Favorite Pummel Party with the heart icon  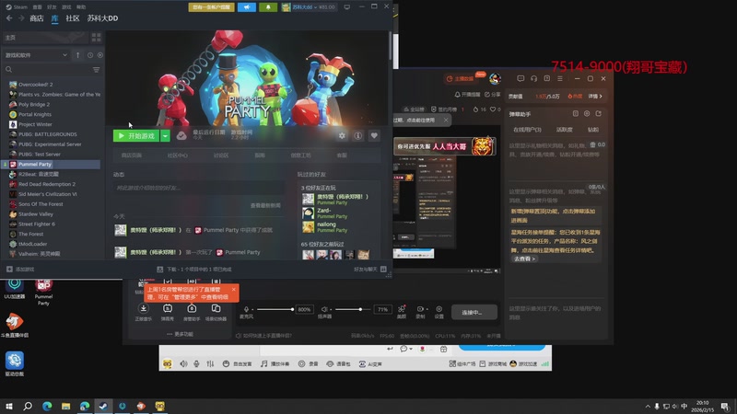374,135
